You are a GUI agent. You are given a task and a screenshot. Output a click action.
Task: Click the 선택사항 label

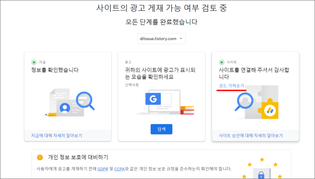(x=132, y=85)
